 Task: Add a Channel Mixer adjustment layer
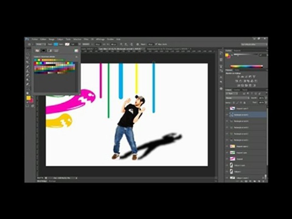tap(252, 81)
